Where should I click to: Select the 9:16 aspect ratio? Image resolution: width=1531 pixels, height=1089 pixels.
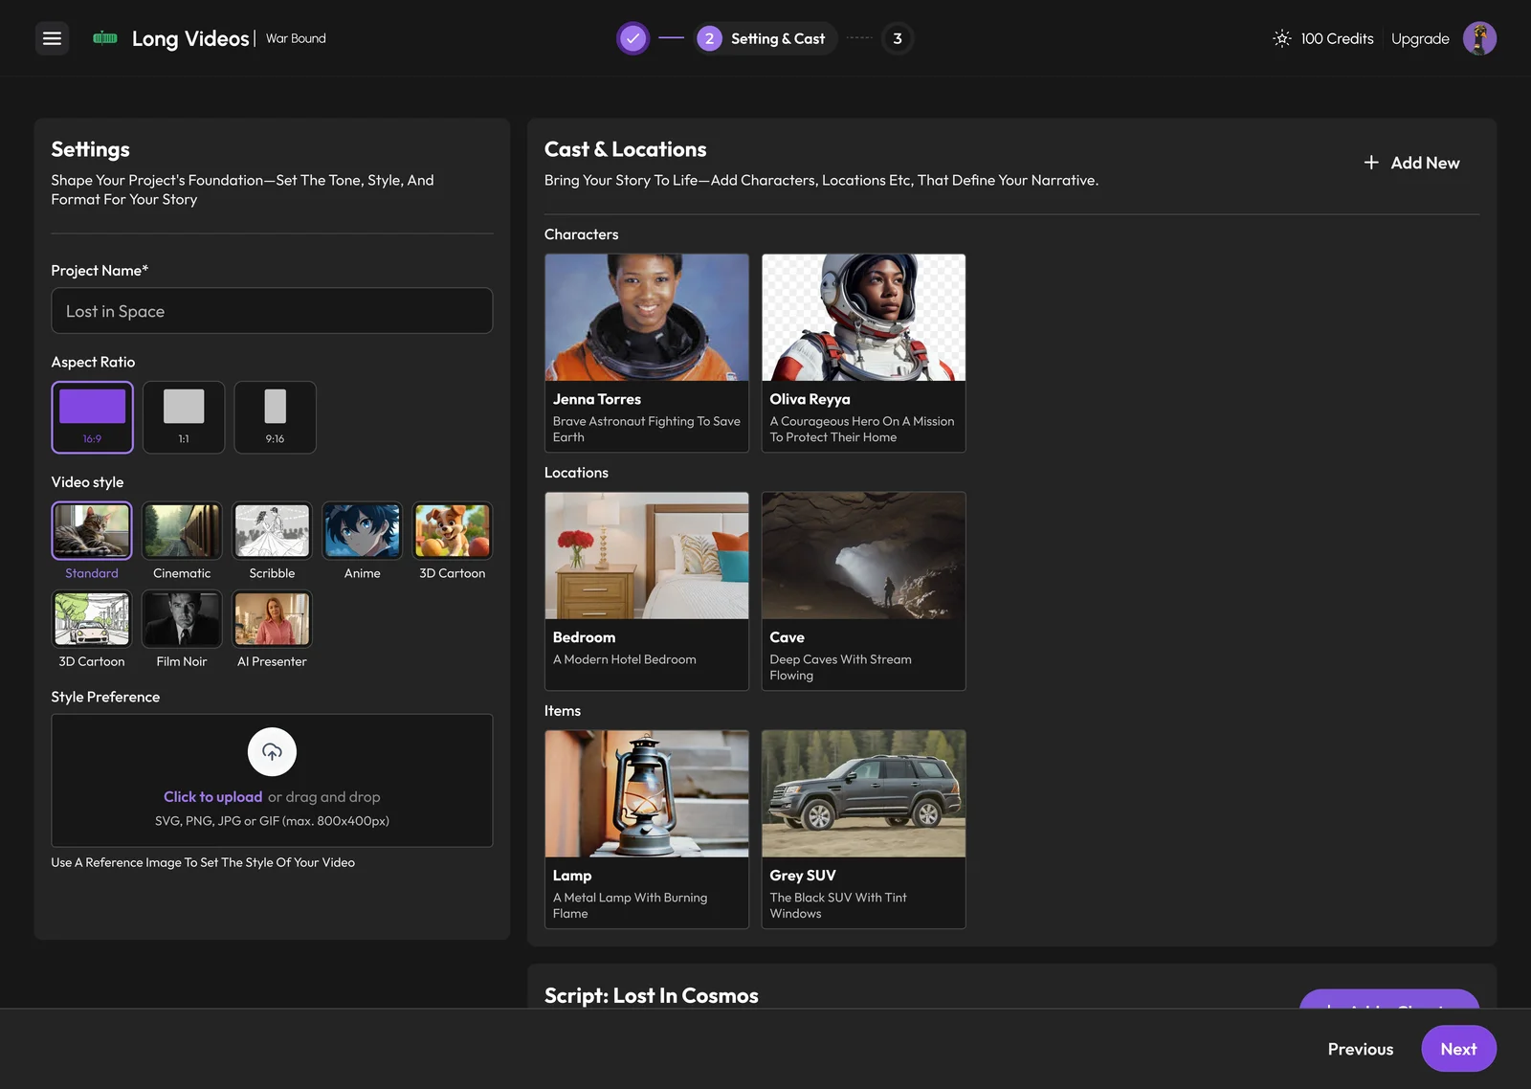[275, 417]
